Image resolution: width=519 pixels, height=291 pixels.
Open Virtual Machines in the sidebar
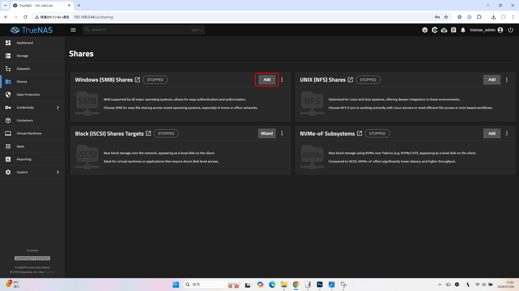pyautogui.click(x=29, y=133)
